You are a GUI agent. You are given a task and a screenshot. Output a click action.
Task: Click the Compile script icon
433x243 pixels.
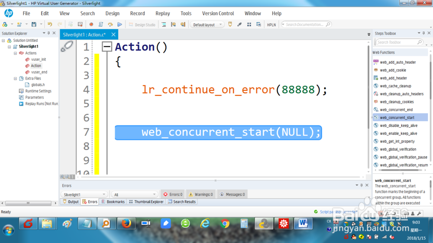point(101,25)
